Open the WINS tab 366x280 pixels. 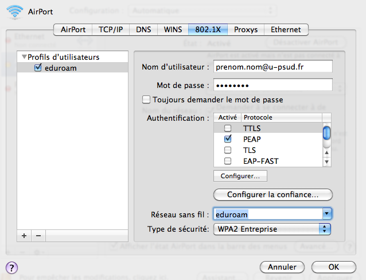[173, 30]
